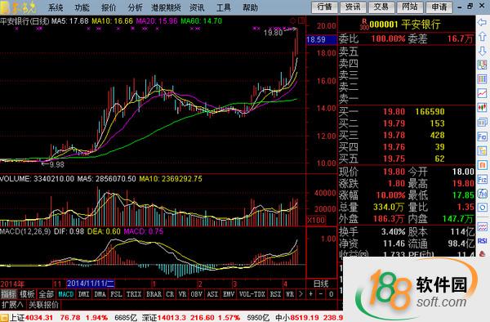
Task: Select the 模板 tab
Action: (x=27, y=294)
